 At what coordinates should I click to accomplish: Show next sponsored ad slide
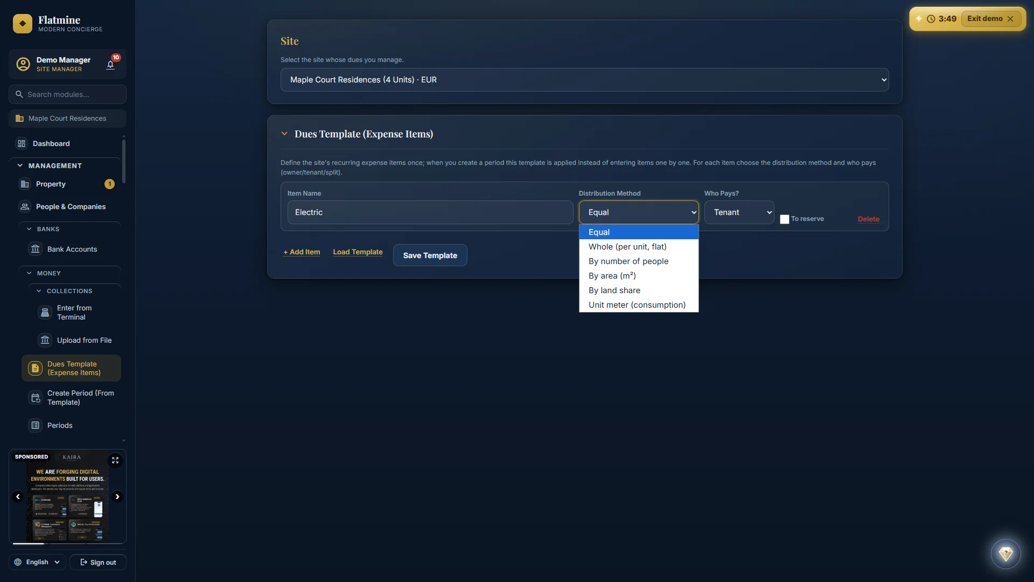[x=117, y=497]
